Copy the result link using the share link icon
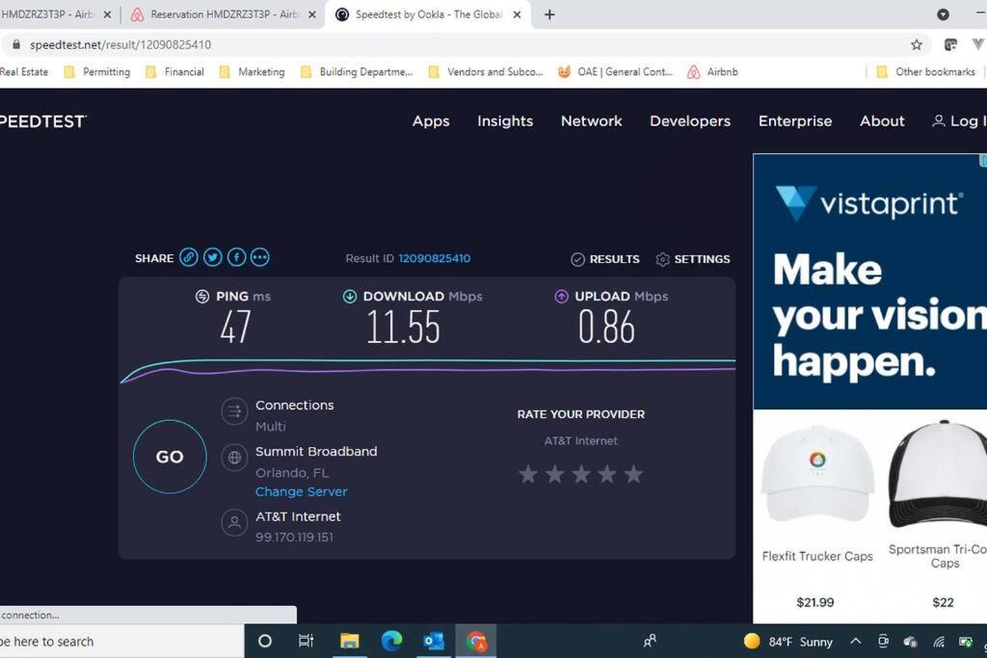 pyautogui.click(x=188, y=257)
